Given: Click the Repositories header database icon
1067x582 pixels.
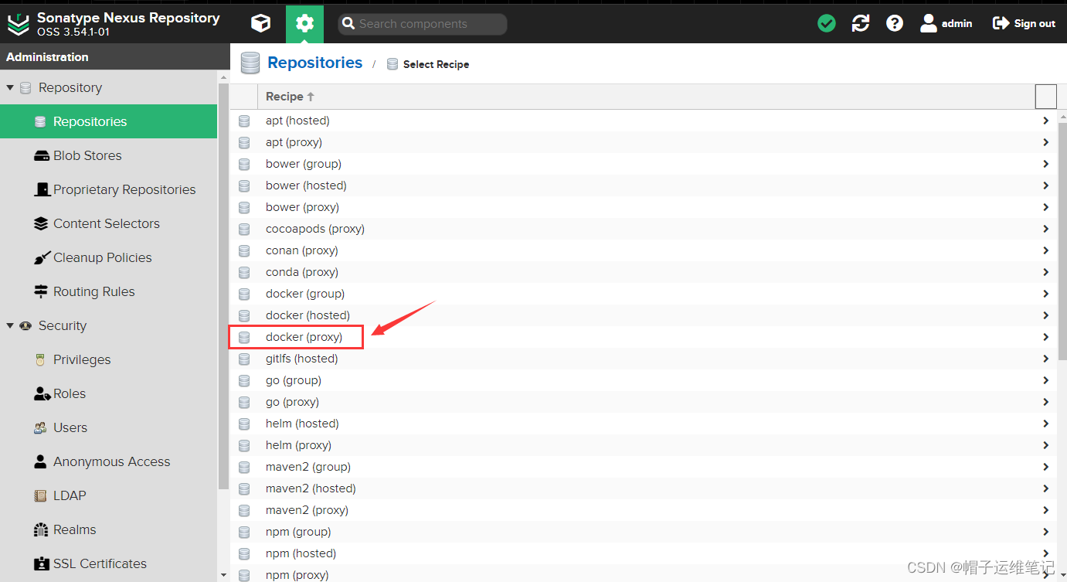Looking at the screenshot, I should [250, 63].
